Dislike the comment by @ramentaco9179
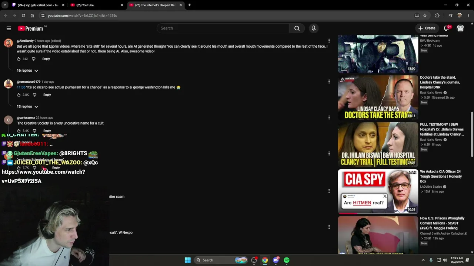 click(35, 95)
